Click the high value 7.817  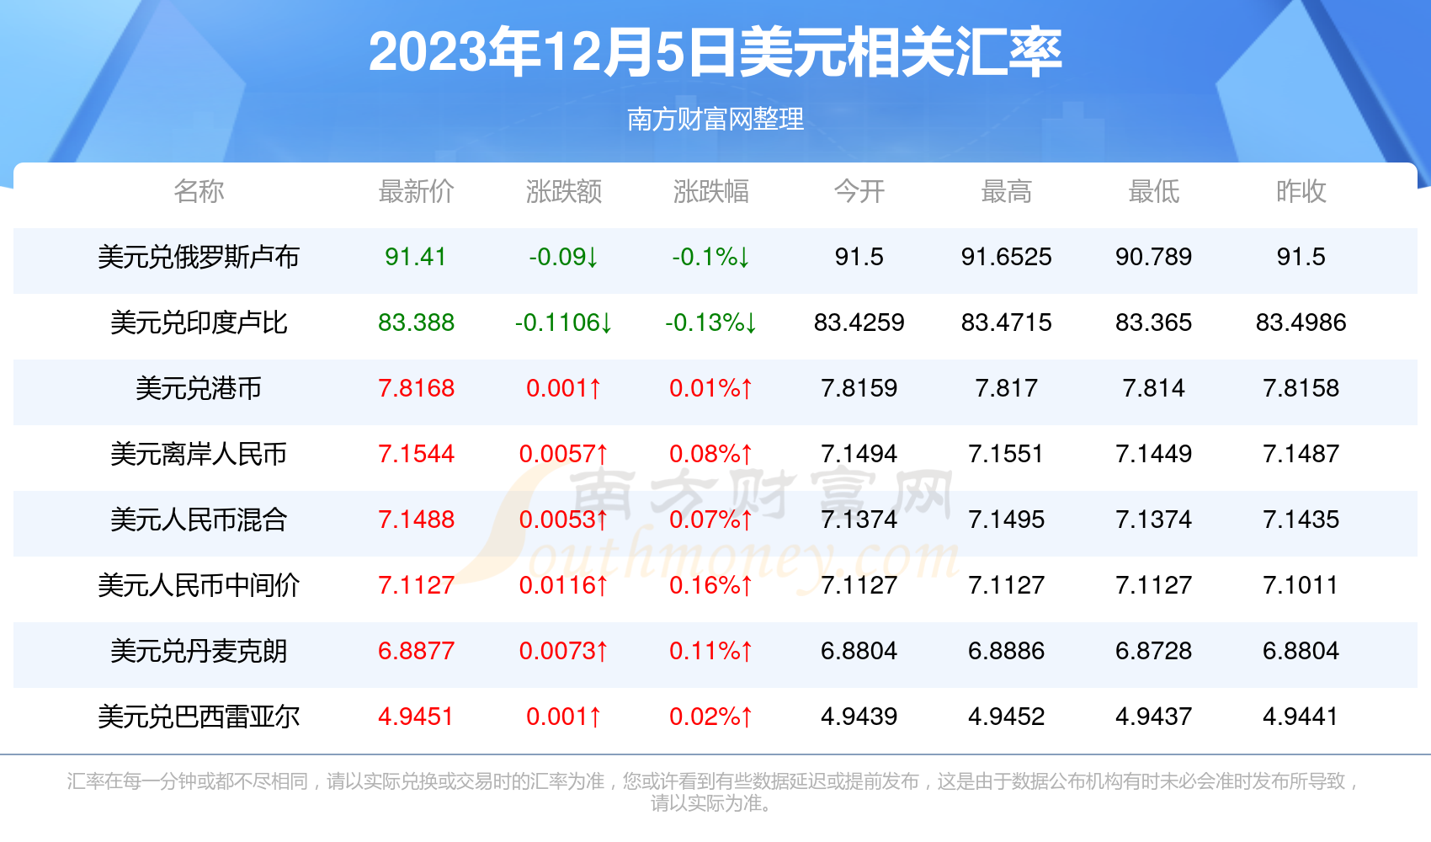[1007, 388]
